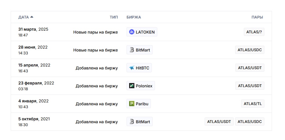Open ATLAS/USDC pair in October 2021 row
This screenshot has width=285, height=140.
250,121
